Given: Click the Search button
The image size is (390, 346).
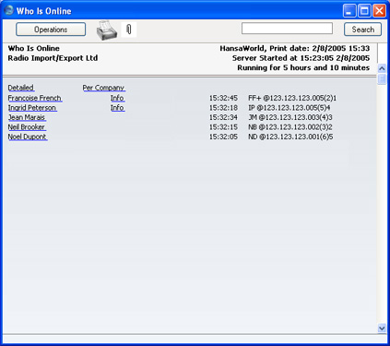Looking at the screenshot, I should click(362, 30).
